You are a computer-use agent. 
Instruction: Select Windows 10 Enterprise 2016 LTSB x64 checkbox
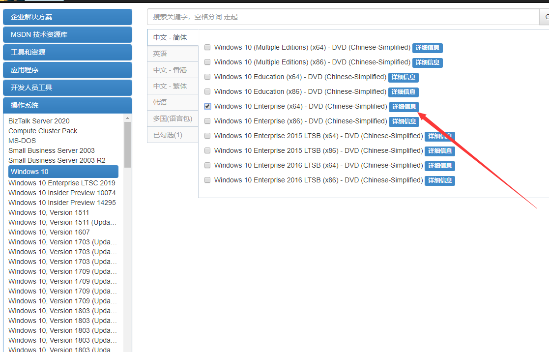pos(207,166)
